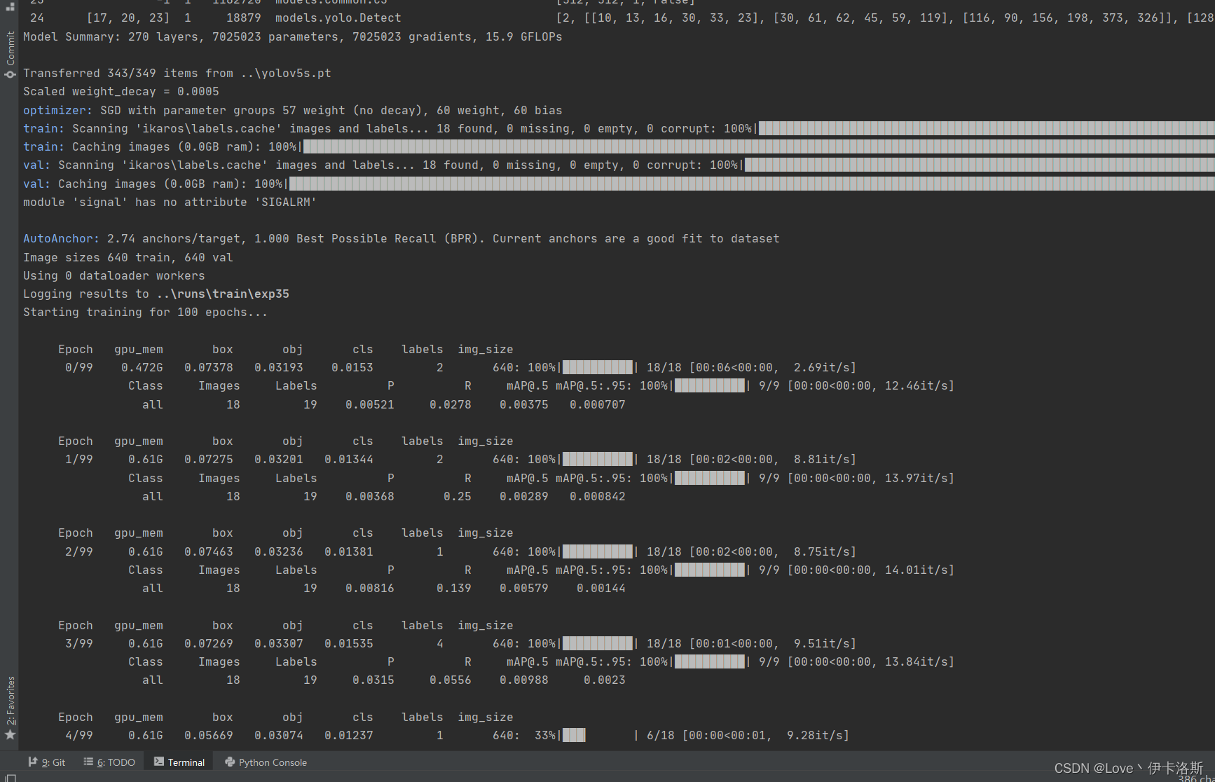Click box loss value '0.07269'

(209, 643)
